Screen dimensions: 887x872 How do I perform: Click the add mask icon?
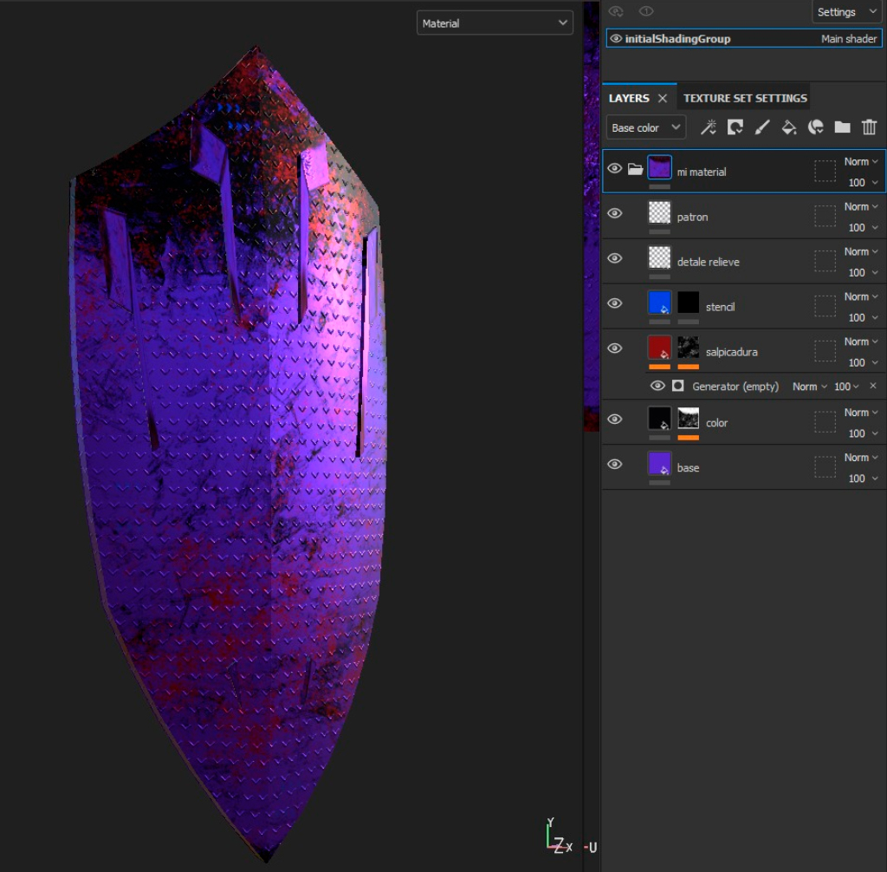pos(735,127)
